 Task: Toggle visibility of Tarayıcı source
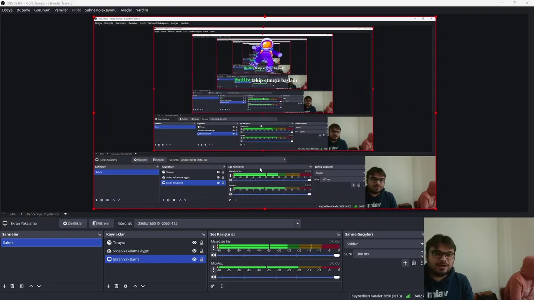click(x=194, y=242)
